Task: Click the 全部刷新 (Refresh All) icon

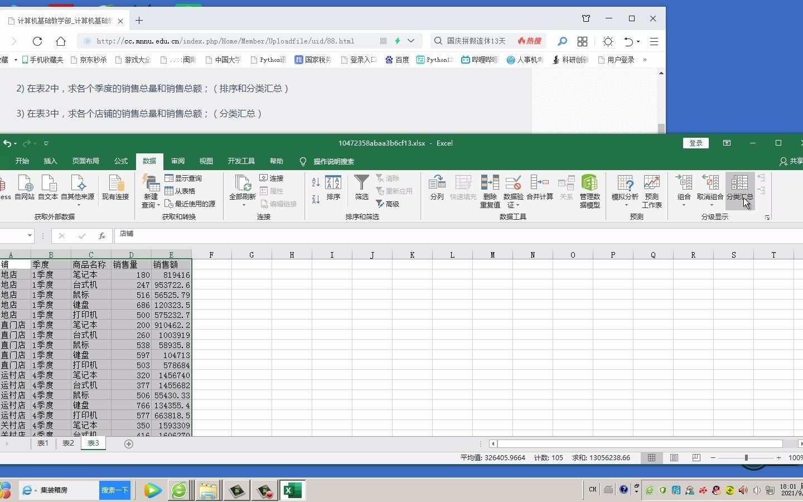Action: [241, 187]
